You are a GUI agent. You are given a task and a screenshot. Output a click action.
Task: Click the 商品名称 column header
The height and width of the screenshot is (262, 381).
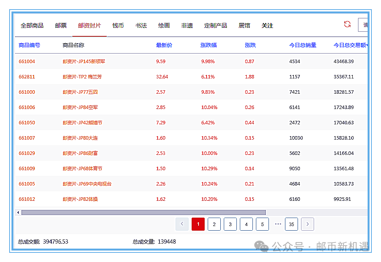point(73,45)
